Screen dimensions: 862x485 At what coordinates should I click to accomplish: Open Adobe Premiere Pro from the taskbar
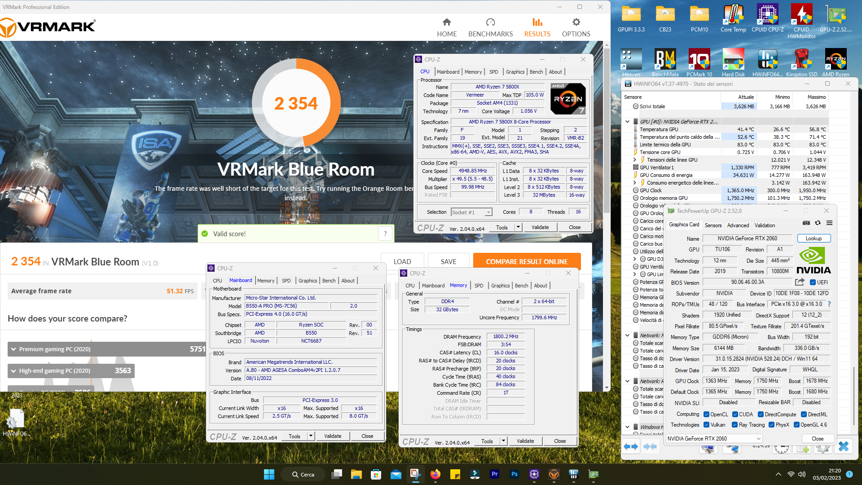(495, 474)
